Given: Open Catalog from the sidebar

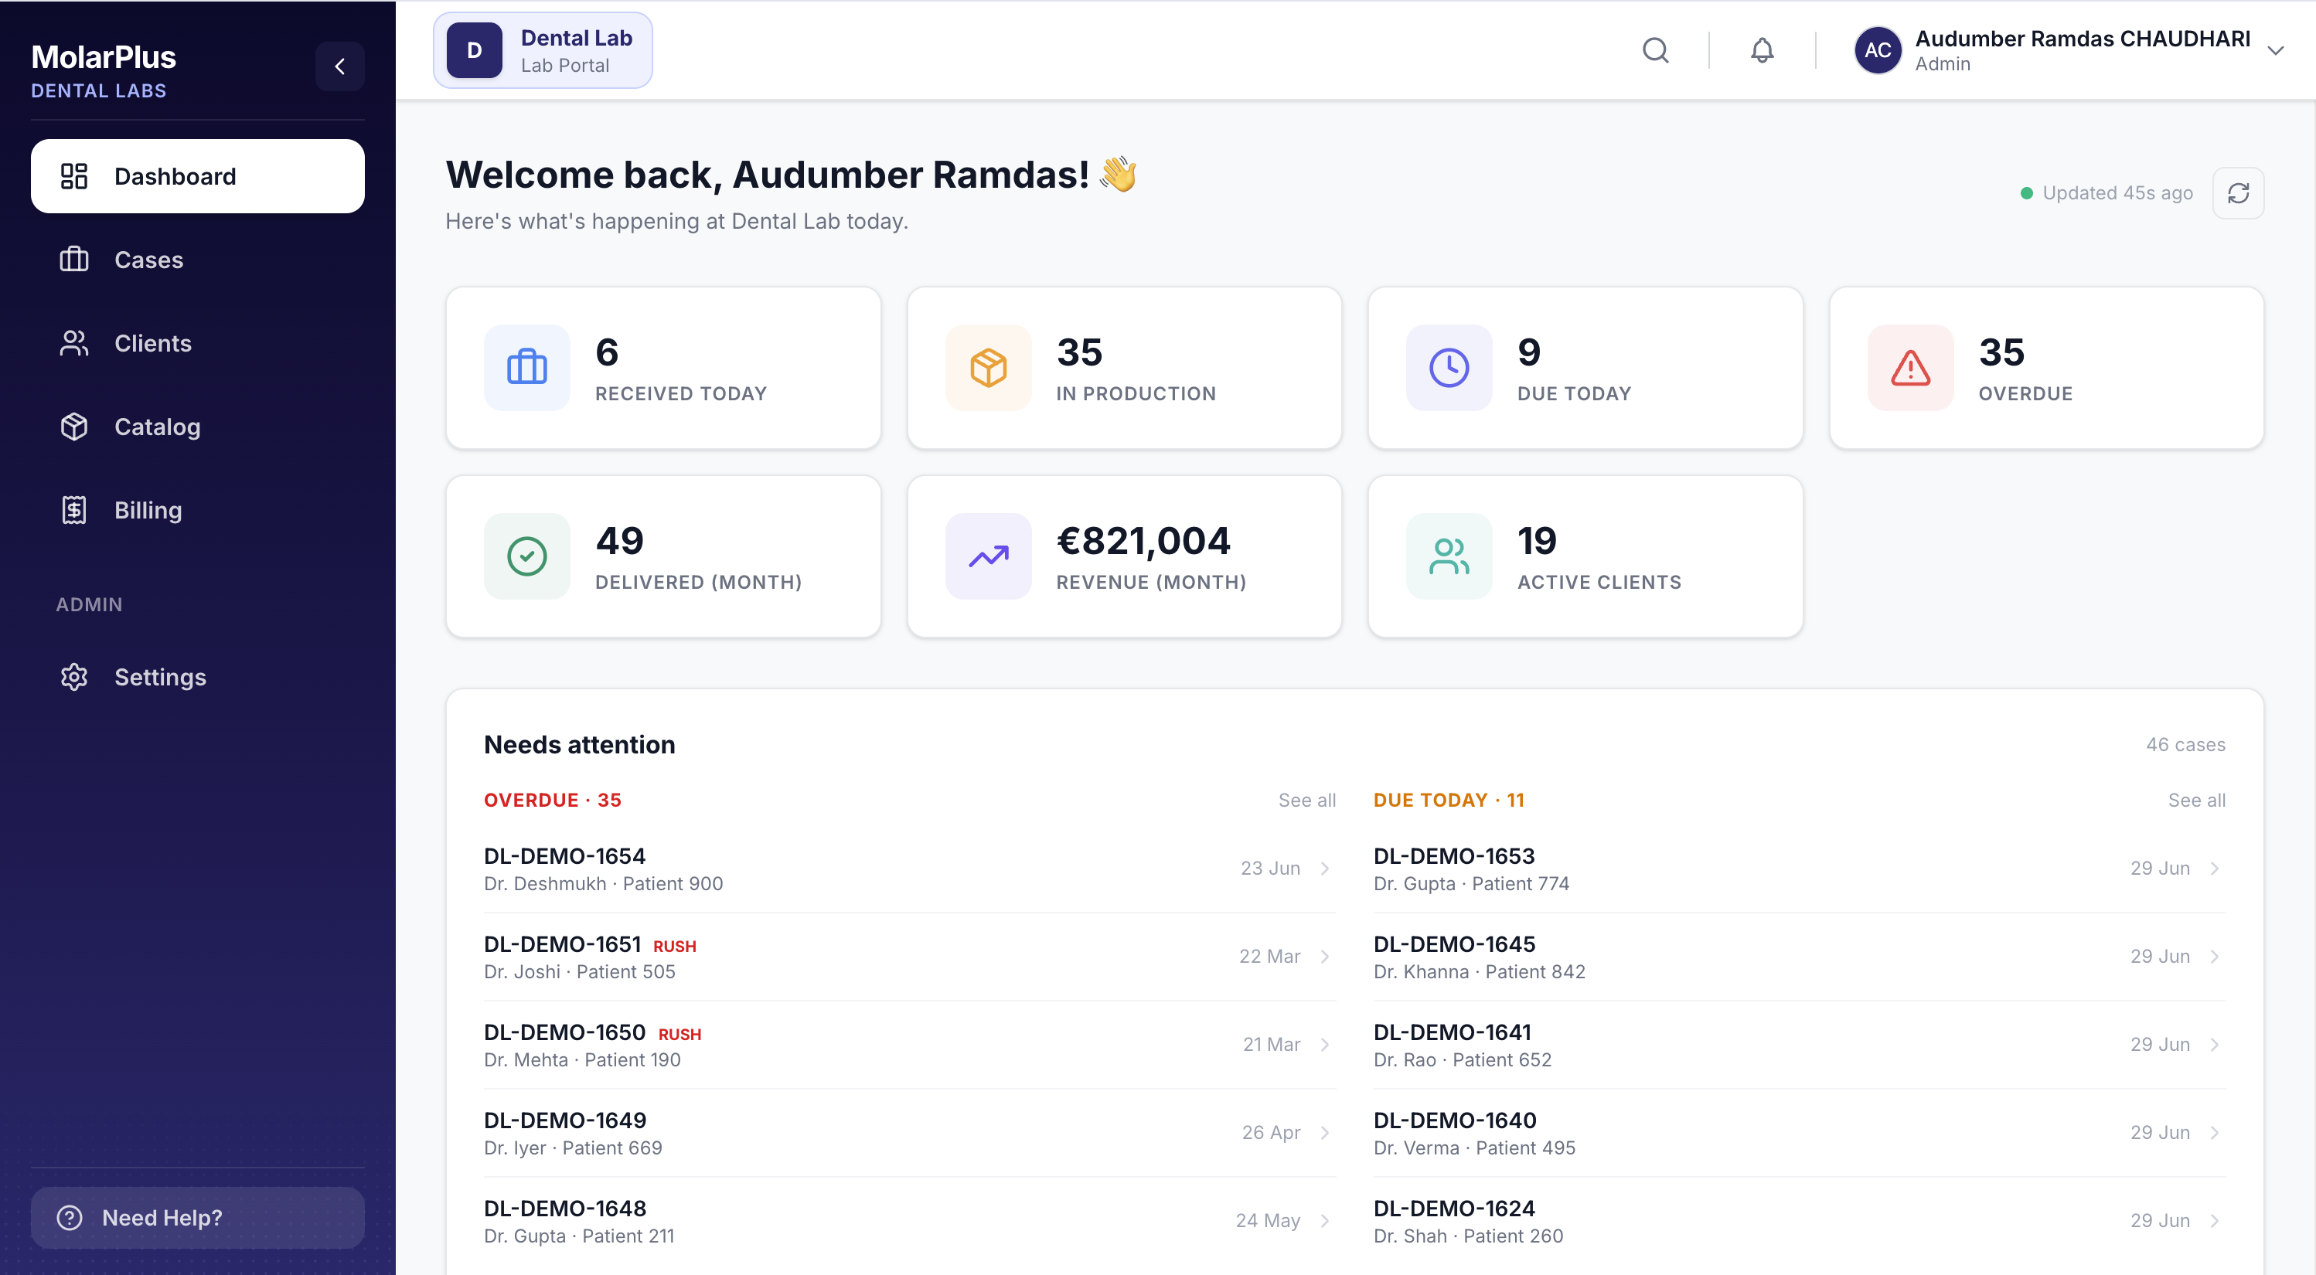Looking at the screenshot, I should tap(198, 427).
